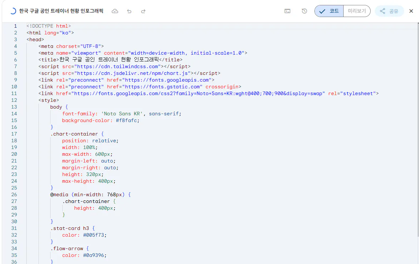Redo the last undone edit
419x264 pixels.
tap(143, 11)
